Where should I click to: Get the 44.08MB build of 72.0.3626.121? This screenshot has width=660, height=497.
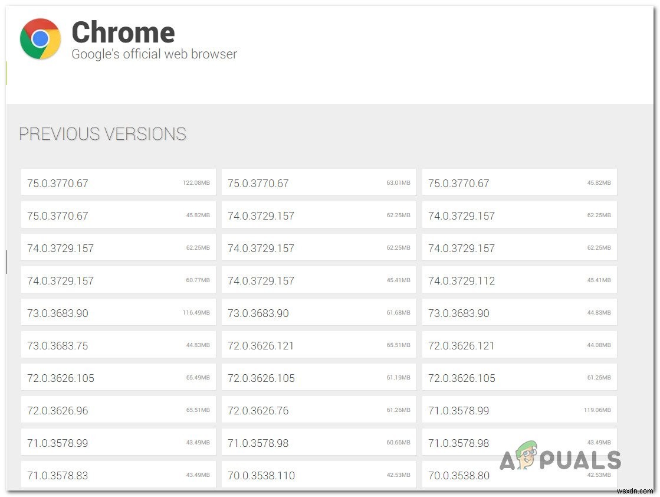pos(519,345)
